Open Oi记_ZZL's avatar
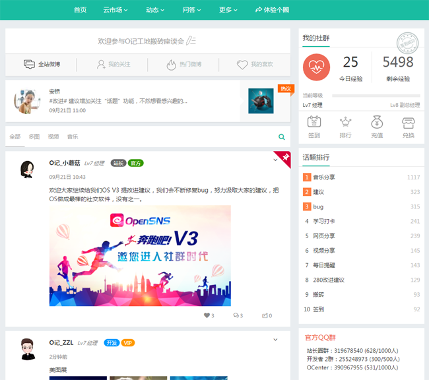Screen dimensions: 429x380 pos(28,349)
